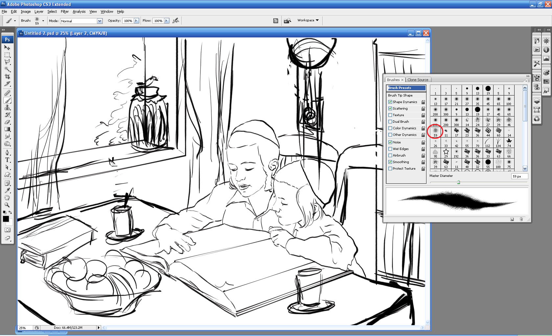The height and width of the screenshot is (336, 552).
Task: Click the trash icon in Brushes panel
Action: click(521, 219)
